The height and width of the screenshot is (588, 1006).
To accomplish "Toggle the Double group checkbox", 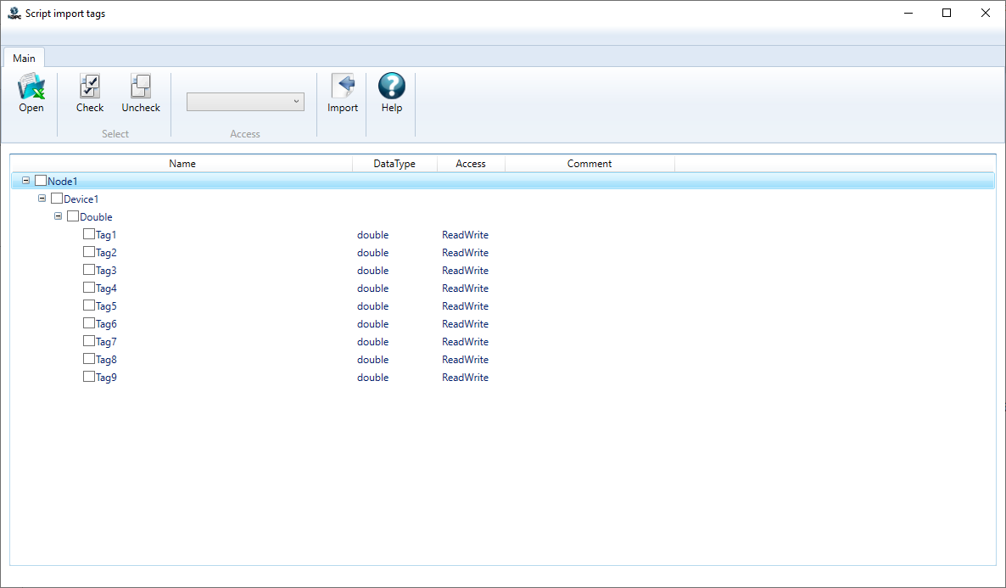I will 72,216.
